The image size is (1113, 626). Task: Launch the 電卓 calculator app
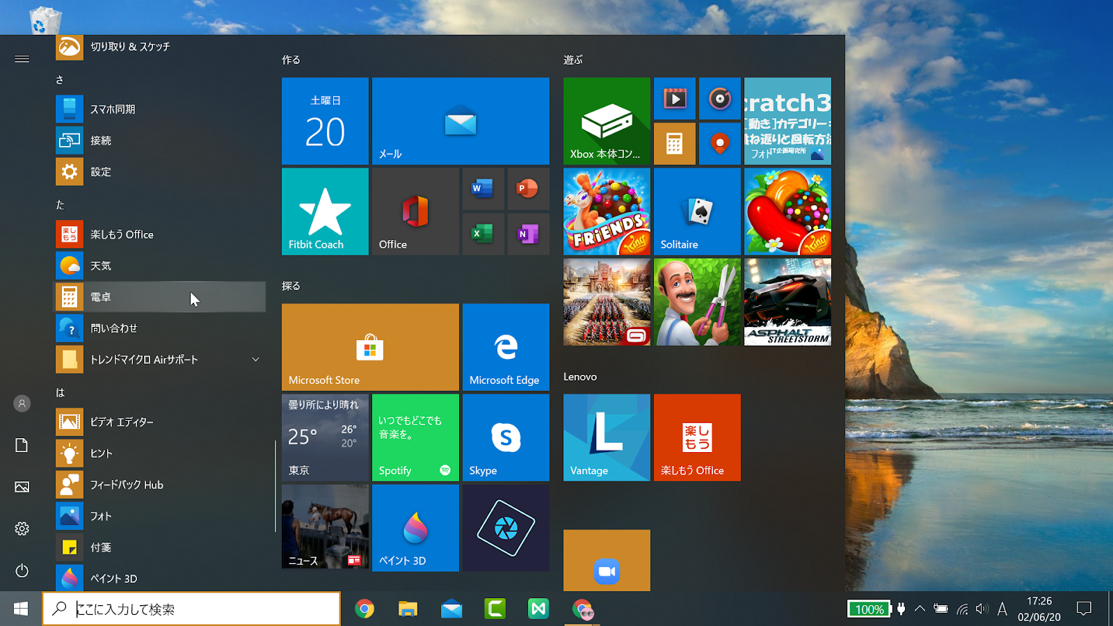[x=160, y=297]
